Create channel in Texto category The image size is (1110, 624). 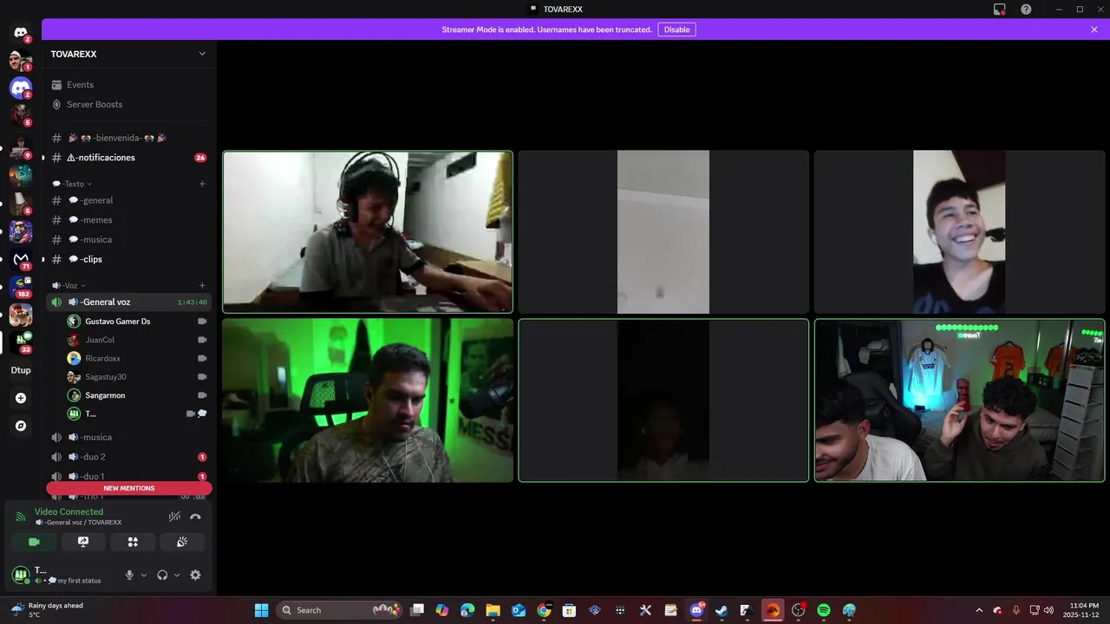click(x=202, y=184)
